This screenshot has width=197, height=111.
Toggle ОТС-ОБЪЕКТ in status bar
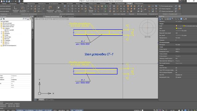point(39,110)
